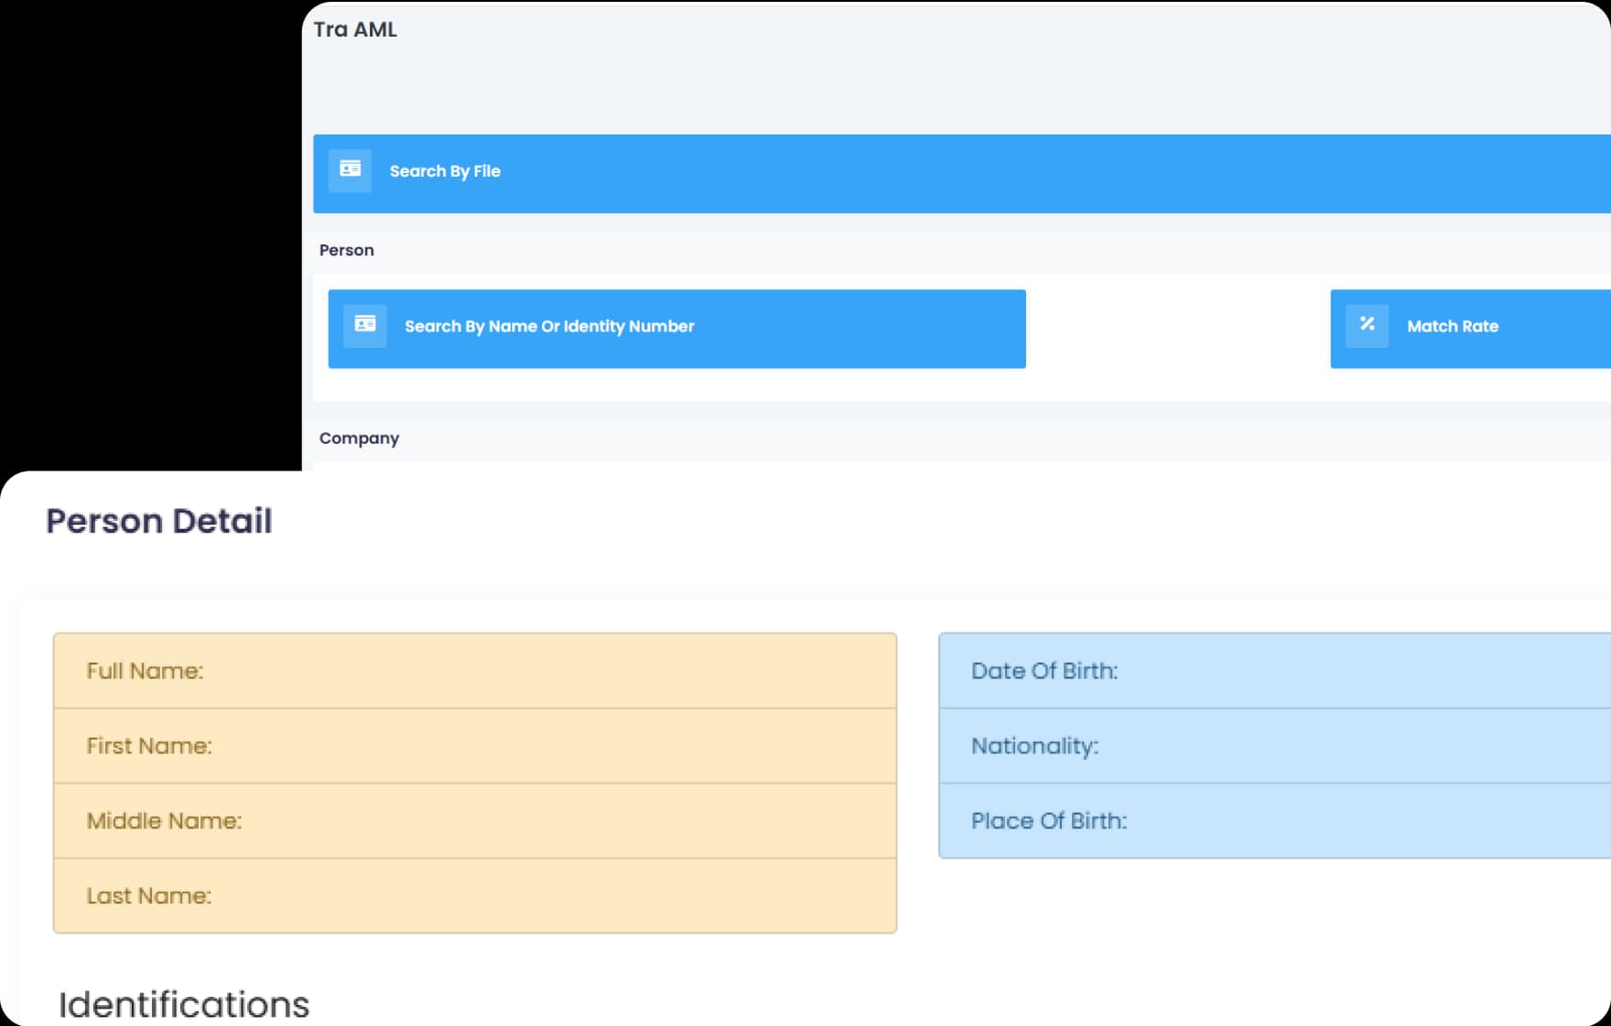
Task: Click the Place Of Birth row
Action: pyautogui.click(x=1272, y=821)
